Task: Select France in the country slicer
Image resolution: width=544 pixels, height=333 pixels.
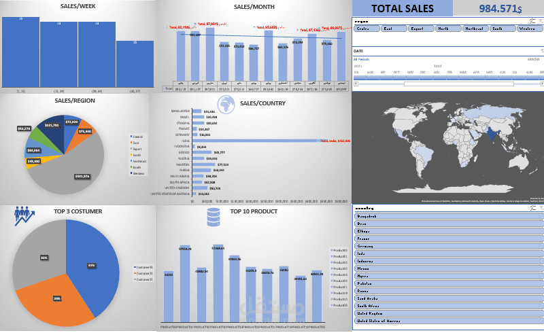Action: pyautogui.click(x=449, y=239)
